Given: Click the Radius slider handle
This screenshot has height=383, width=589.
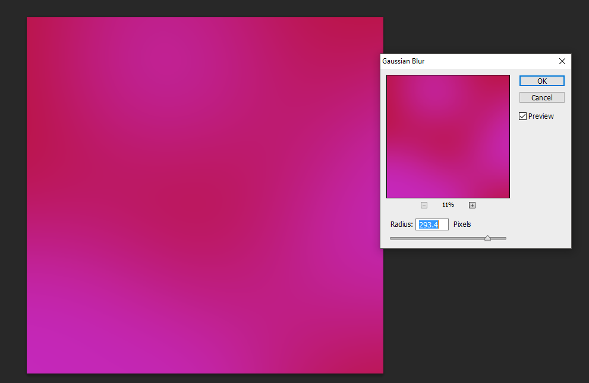Looking at the screenshot, I should (x=487, y=238).
